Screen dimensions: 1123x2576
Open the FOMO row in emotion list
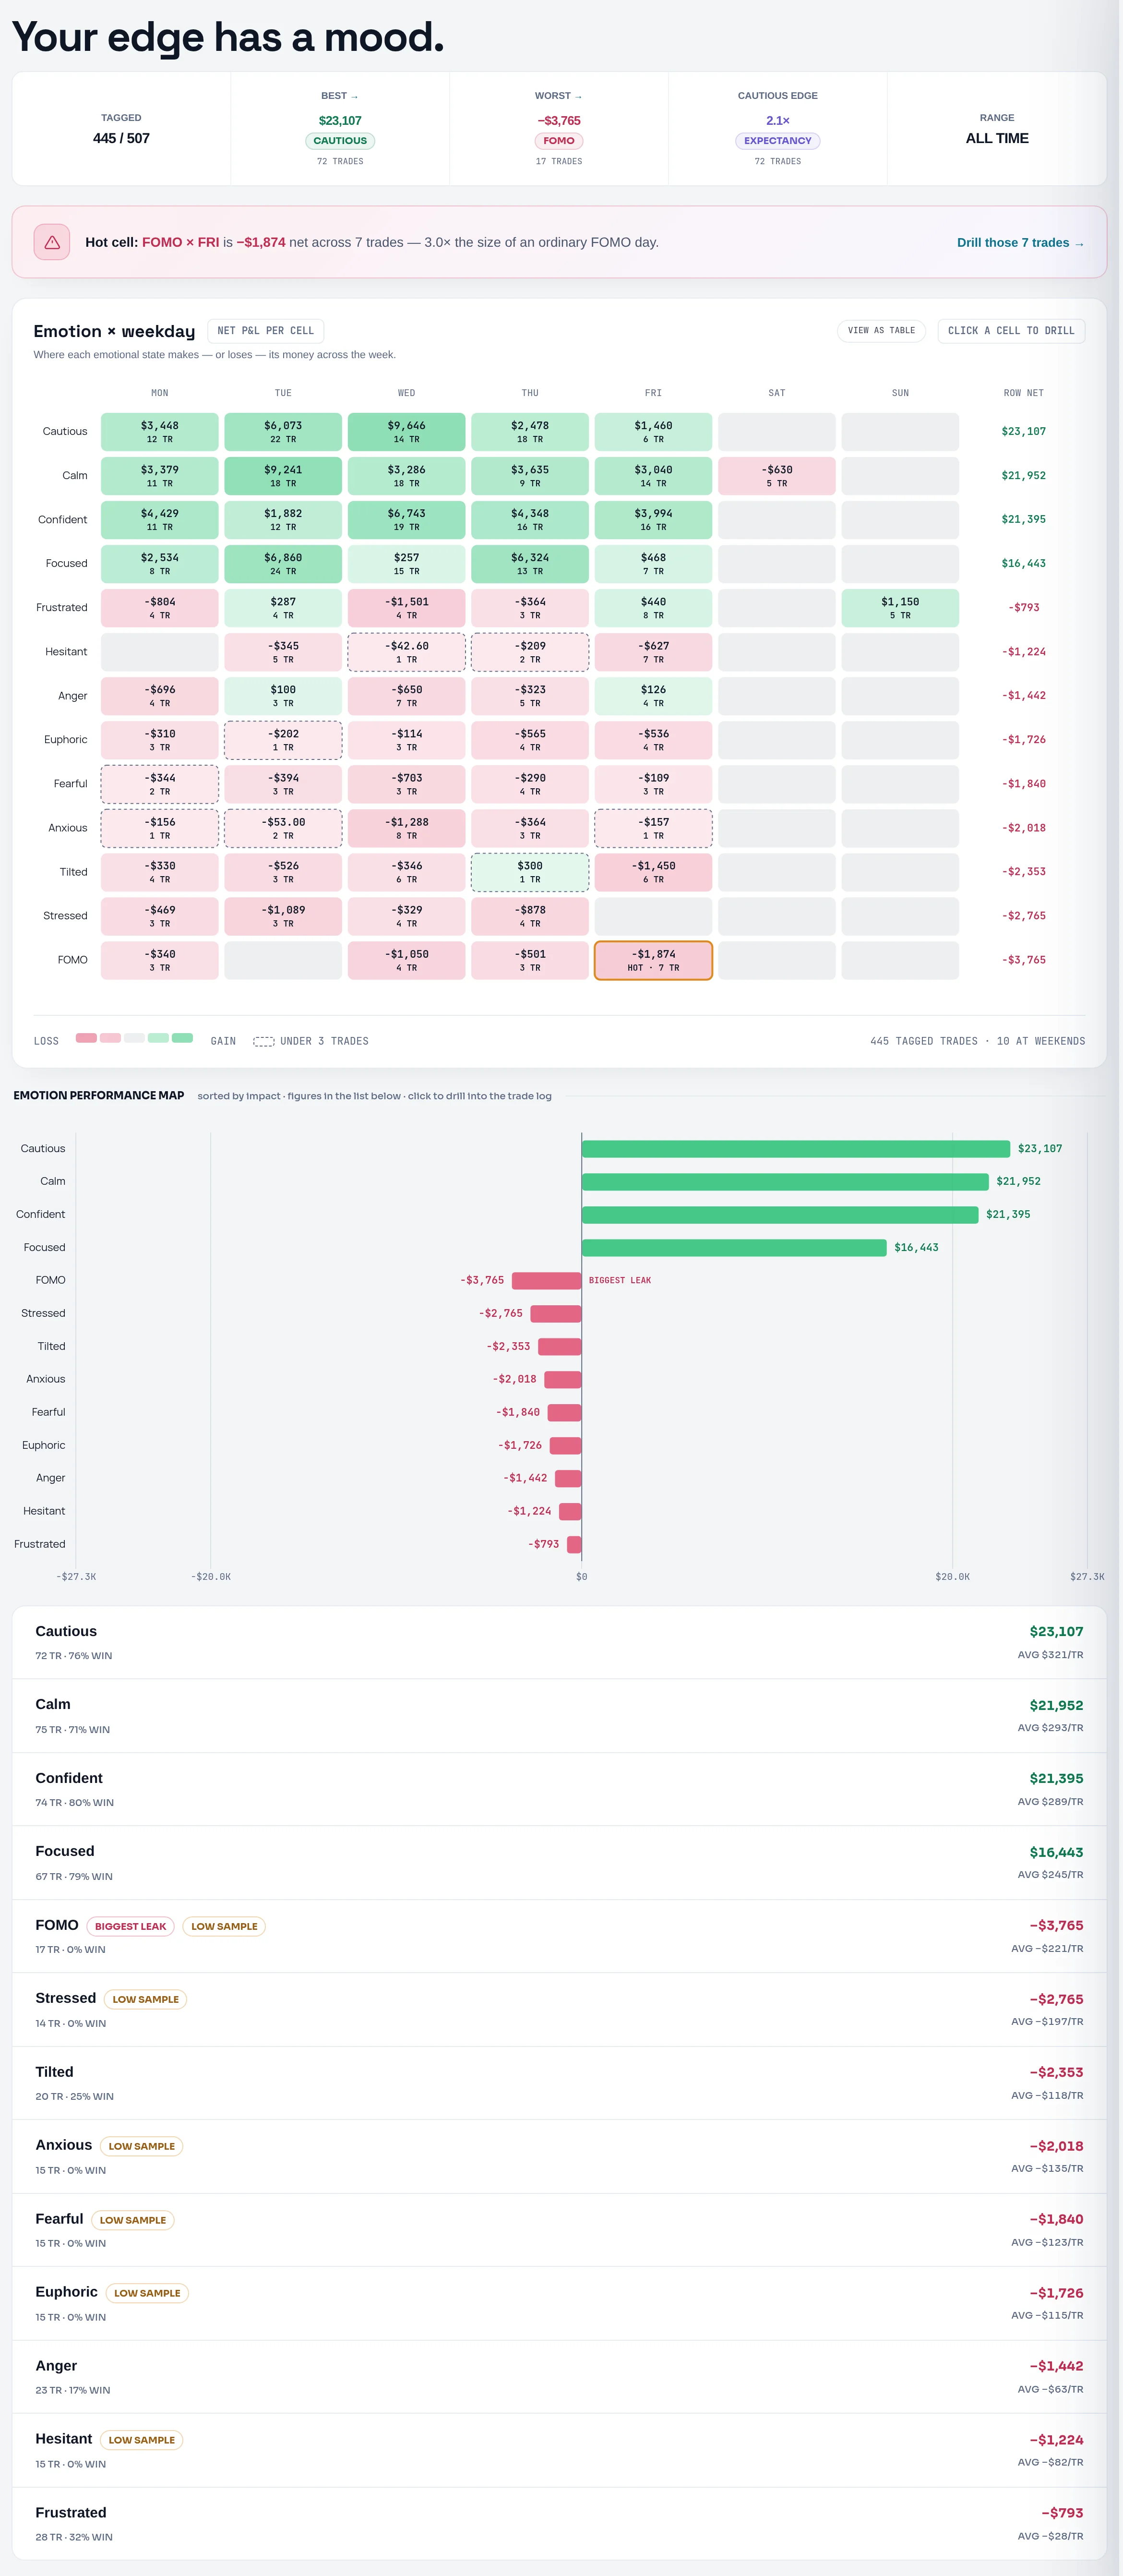(559, 1936)
